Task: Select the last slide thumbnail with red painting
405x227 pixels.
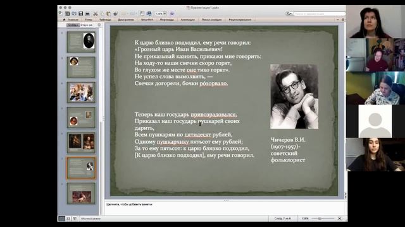Action: pyautogui.click(x=81, y=194)
